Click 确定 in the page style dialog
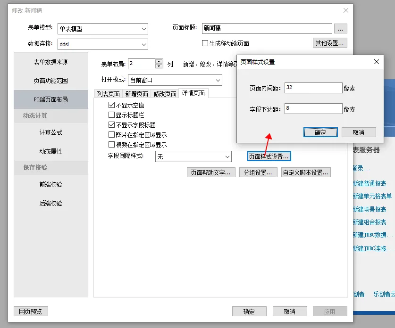Screen dimensions: 395x328 click(x=320, y=132)
